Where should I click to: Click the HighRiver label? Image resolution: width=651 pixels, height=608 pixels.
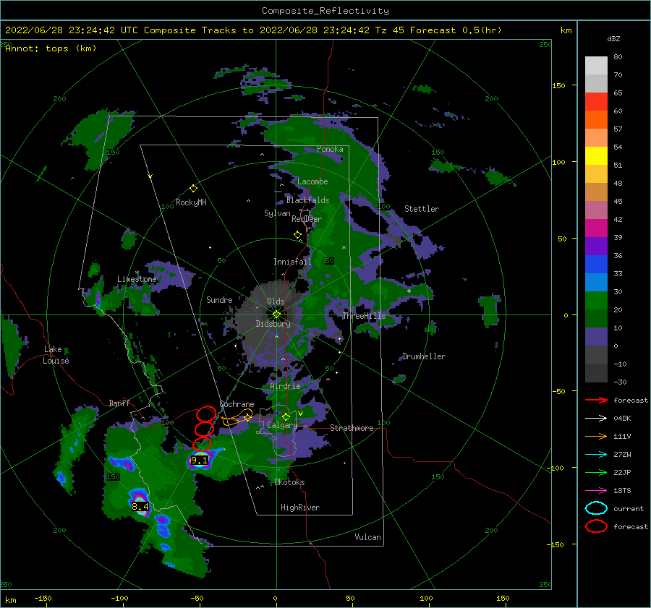(x=299, y=508)
